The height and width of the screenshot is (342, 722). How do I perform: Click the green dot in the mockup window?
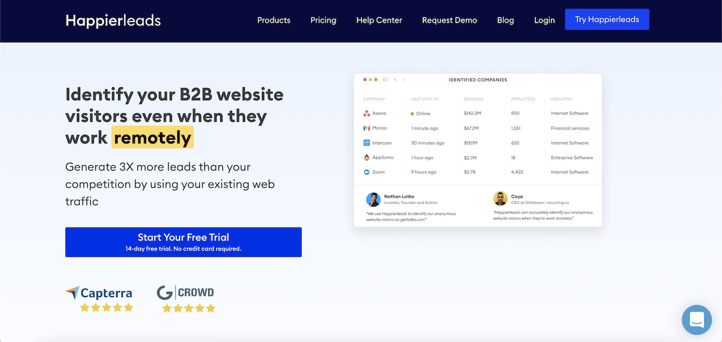coord(376,80)
